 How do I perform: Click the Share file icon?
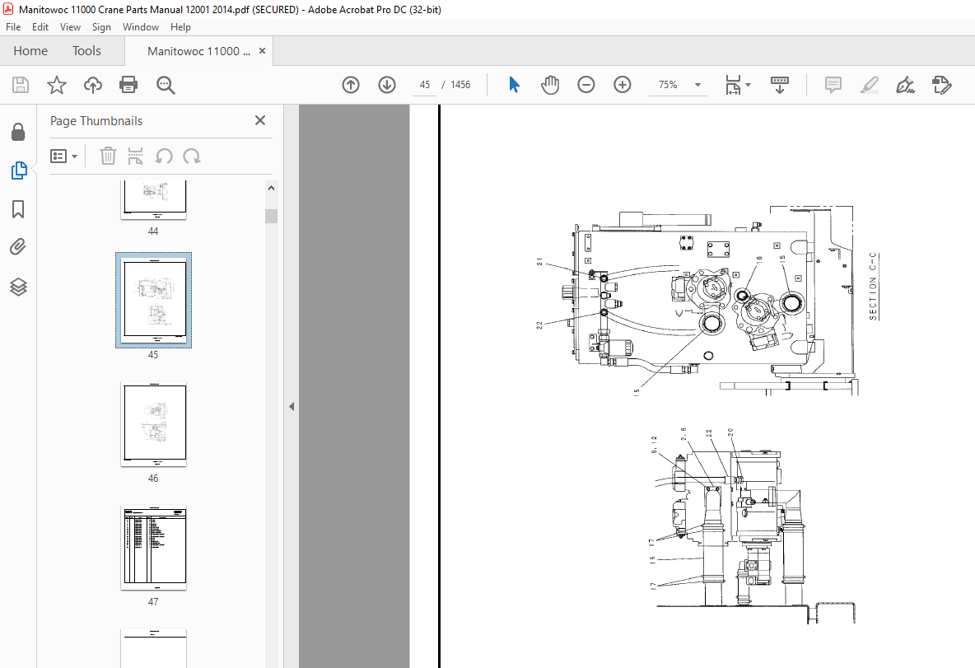point(941,85)
